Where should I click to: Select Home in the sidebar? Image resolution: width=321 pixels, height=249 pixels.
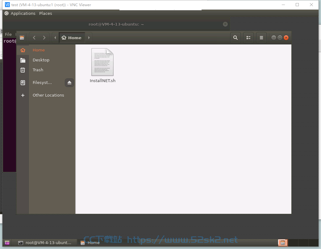click(x=46, y=50)
